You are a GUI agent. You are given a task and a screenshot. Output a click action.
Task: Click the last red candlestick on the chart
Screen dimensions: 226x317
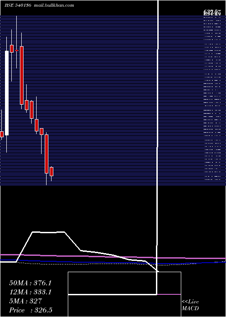[x=52, y=172]
